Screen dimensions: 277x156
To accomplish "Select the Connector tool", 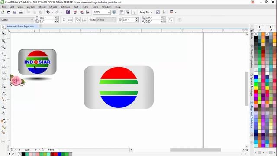I will coord(3,100).
